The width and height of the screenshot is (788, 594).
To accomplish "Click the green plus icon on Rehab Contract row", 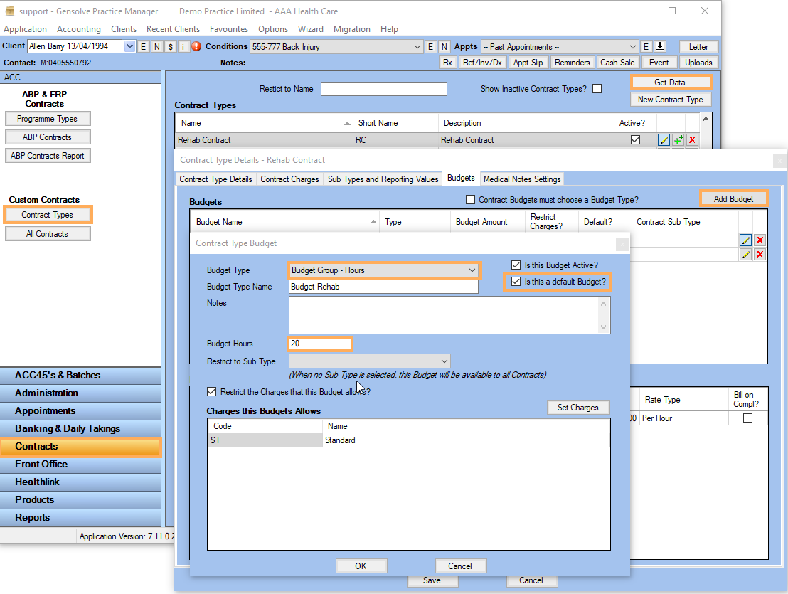I will (x=678, y=140).
